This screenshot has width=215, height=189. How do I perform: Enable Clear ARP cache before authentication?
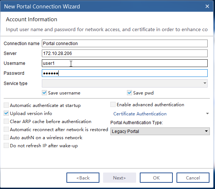pos(6,121)
